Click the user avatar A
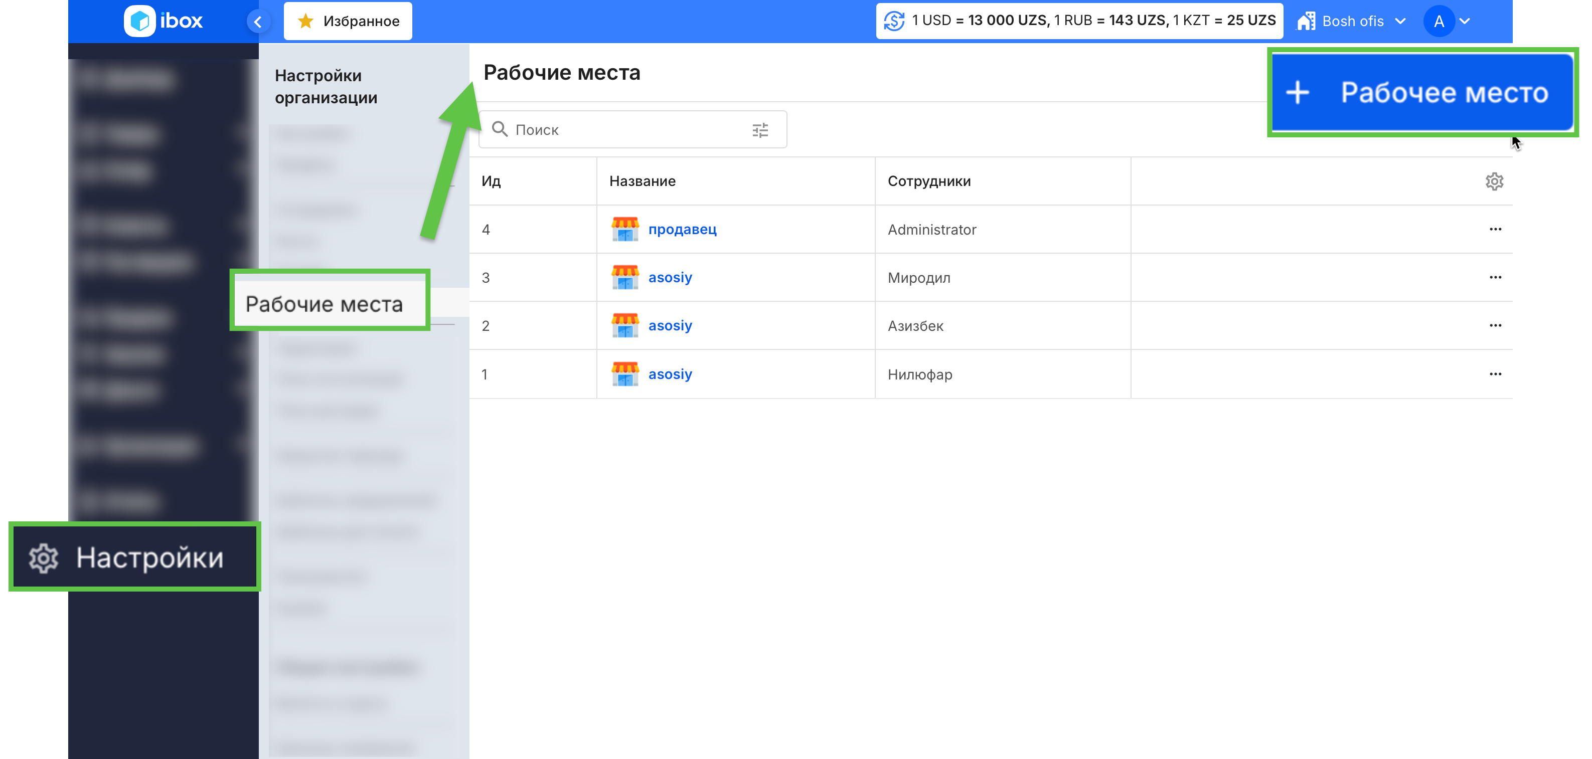 click(1439, 21)
